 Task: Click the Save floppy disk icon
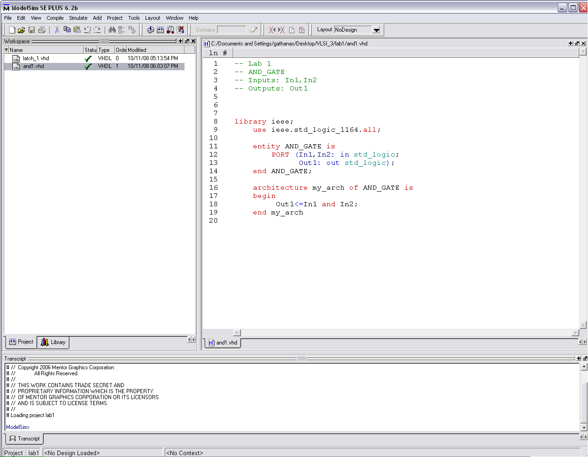32,30
